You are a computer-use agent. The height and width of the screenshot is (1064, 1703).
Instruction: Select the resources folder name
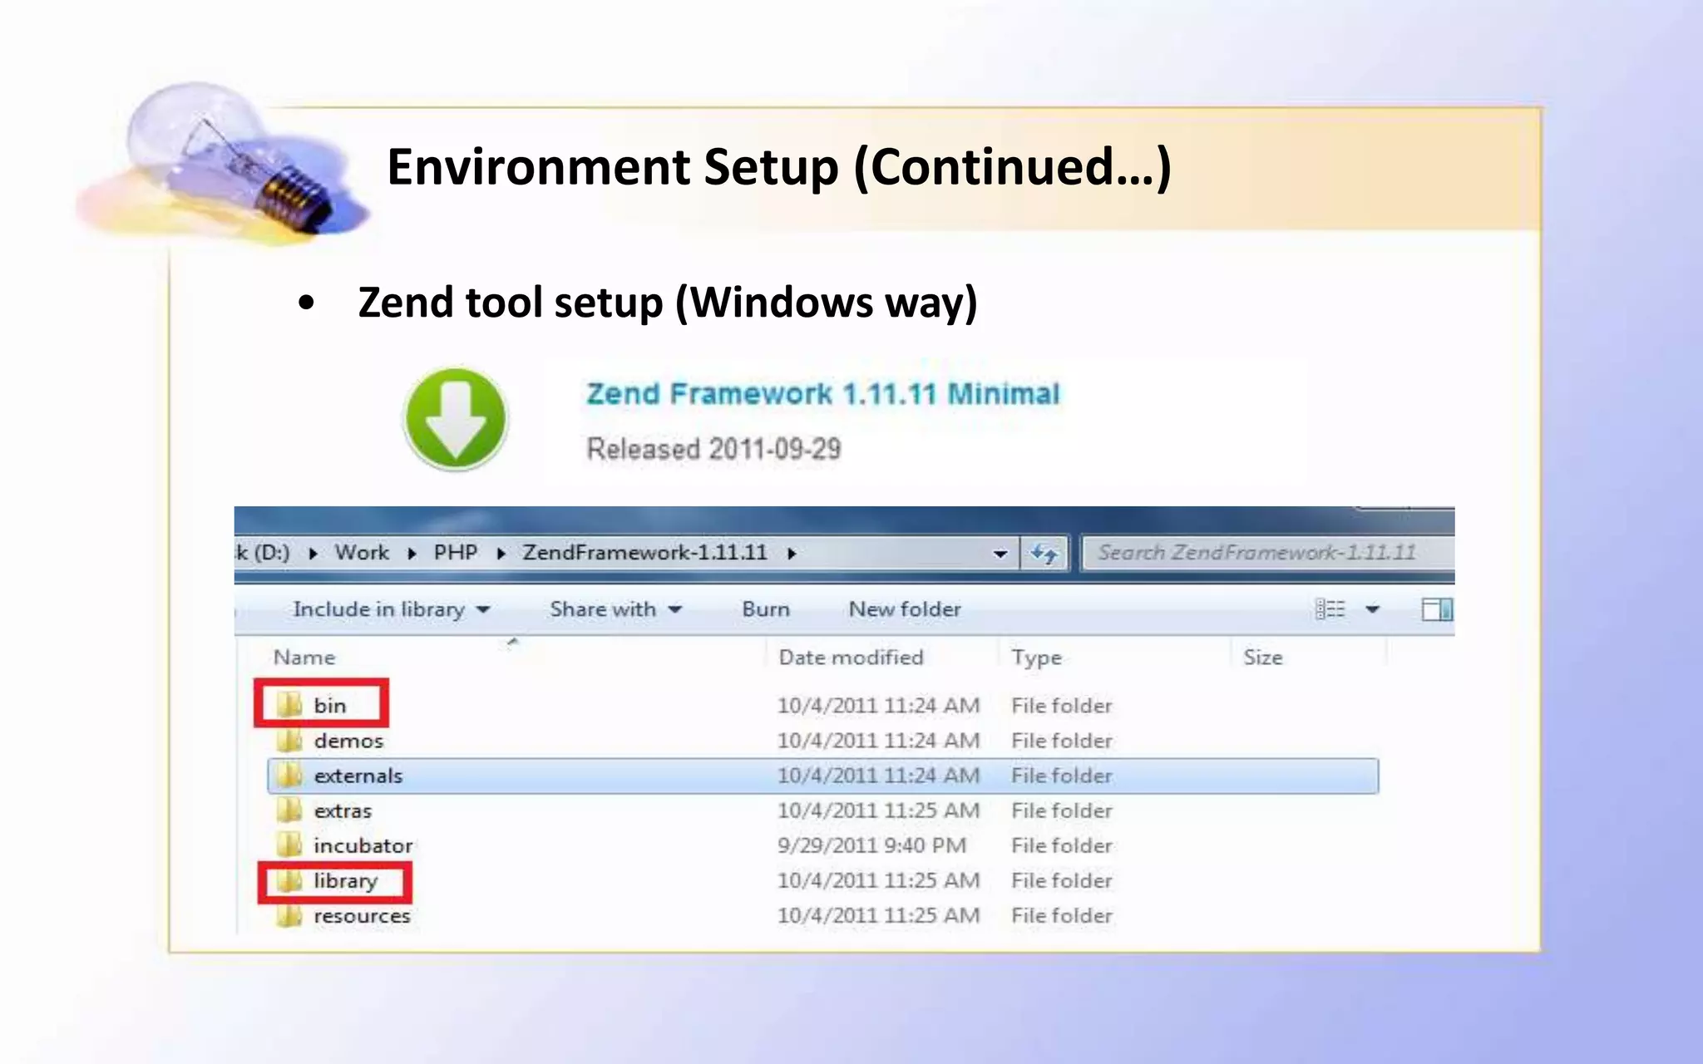[x=362, y=916]
